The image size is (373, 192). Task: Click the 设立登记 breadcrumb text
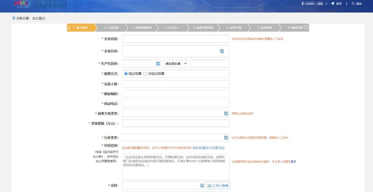click(x=38, y=18)
